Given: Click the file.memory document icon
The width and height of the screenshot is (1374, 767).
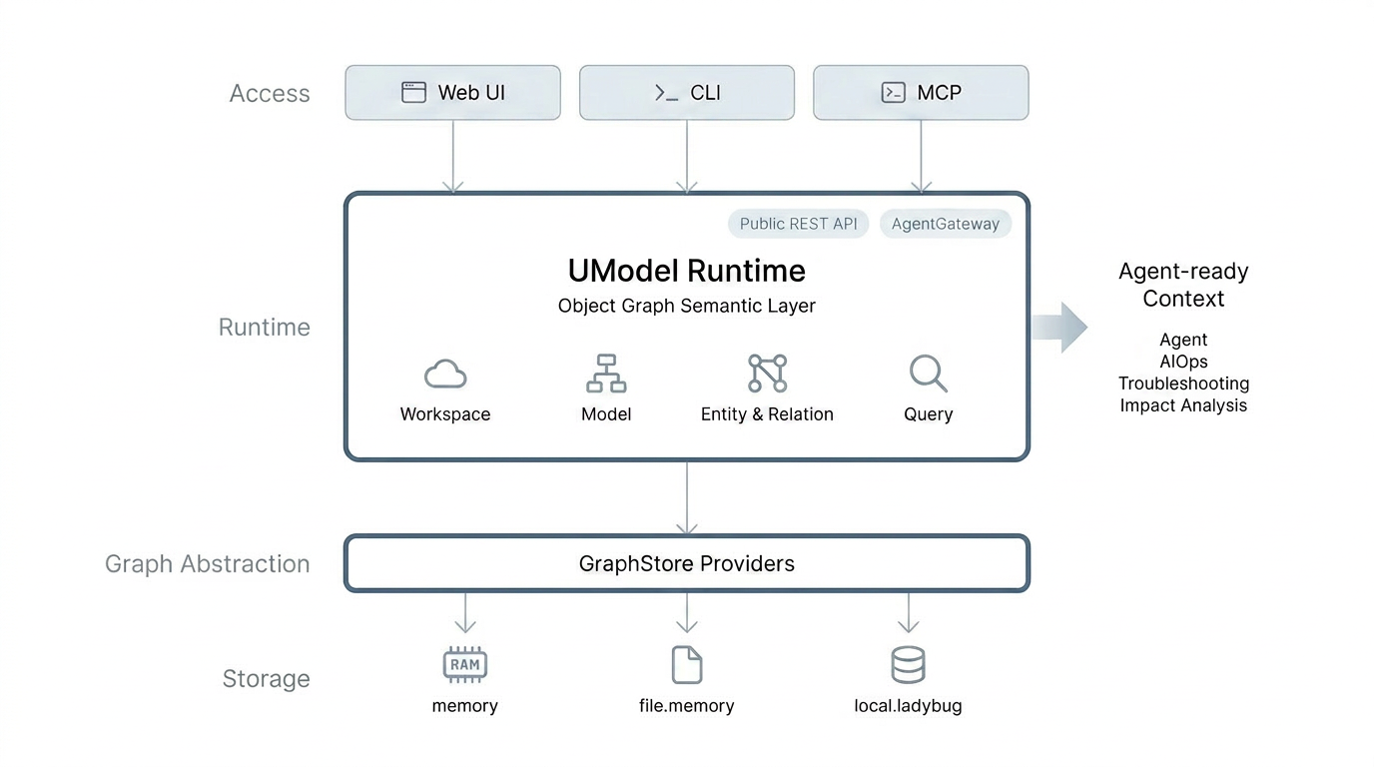Looking at the screenshot, I should pyautogui.click(x=687, y=664).
